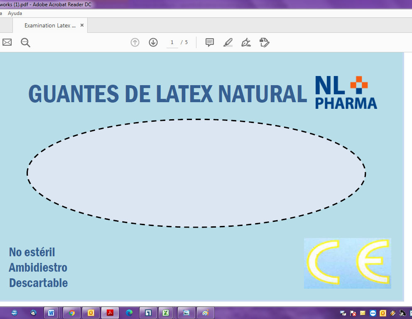Click the 'Descartable' text
Viewport: 412px width, 319px height.
38,283
